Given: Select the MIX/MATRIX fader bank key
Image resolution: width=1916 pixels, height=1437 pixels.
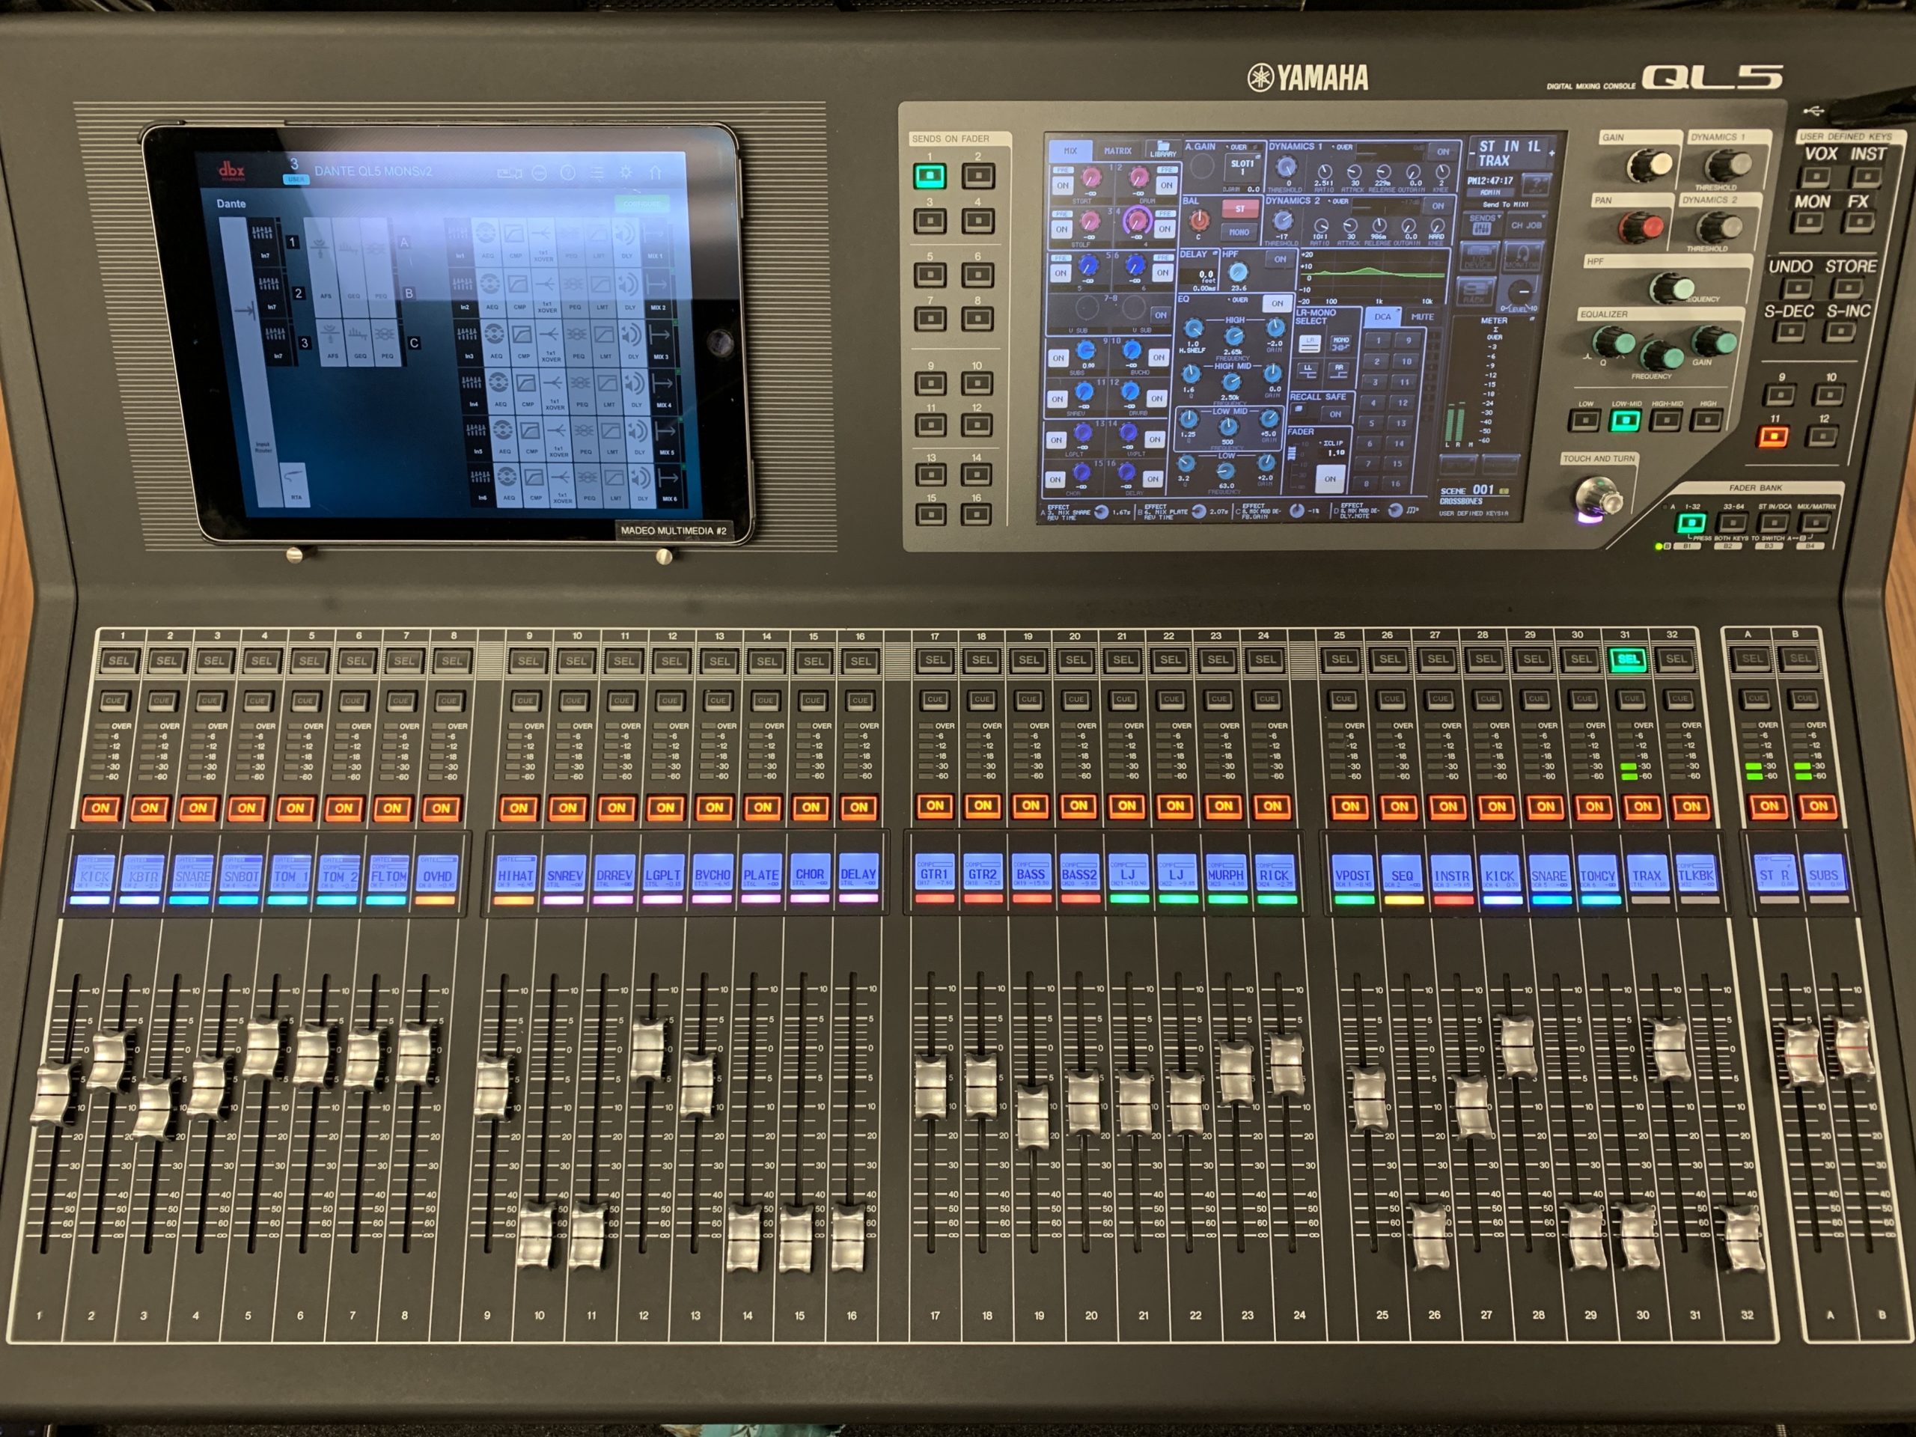Looking at the screenshot, I should point(1815,522).
